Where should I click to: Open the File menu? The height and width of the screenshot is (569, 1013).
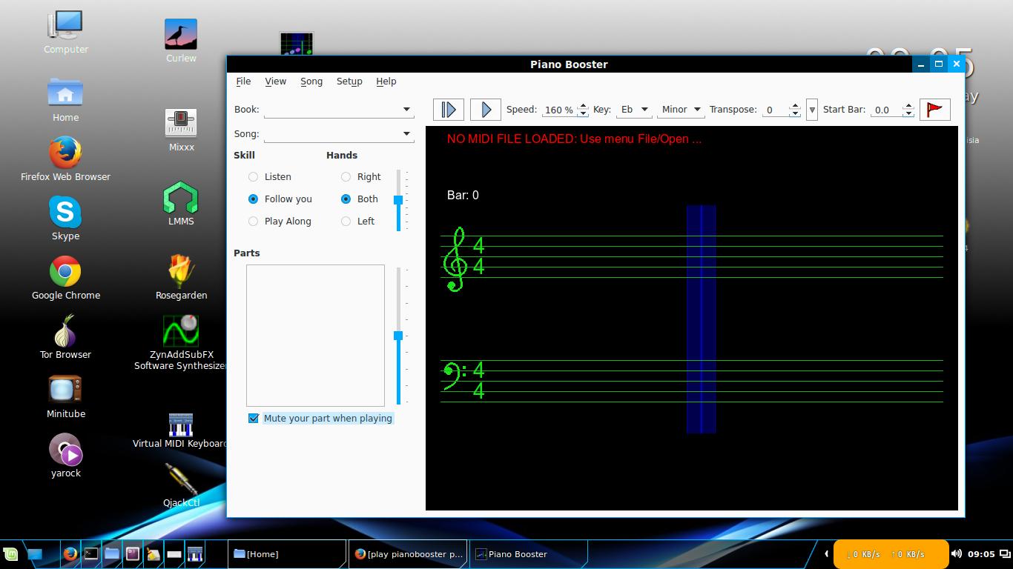coord(243,81)
